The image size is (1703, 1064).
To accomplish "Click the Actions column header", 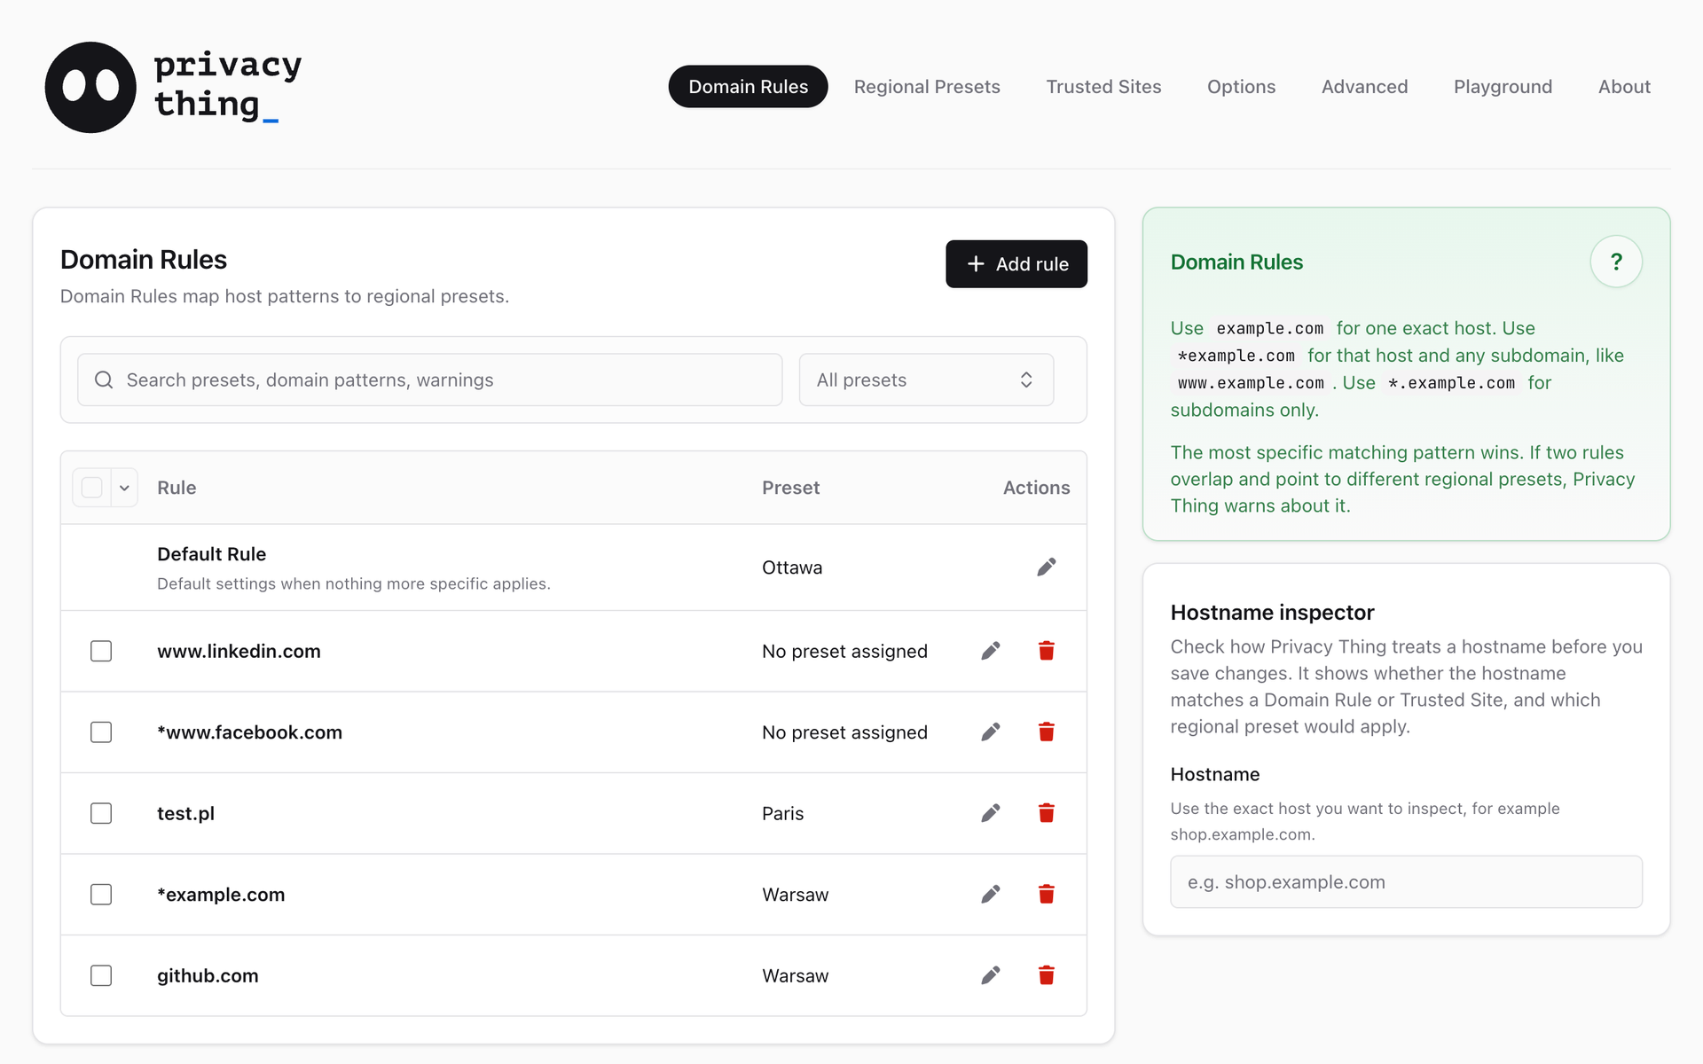I will [x=1036, y=488].
